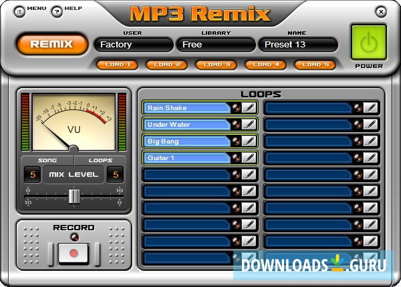Click the LOAD 2 button
This screenshot has height=287, width=401.
click(166, 65)
